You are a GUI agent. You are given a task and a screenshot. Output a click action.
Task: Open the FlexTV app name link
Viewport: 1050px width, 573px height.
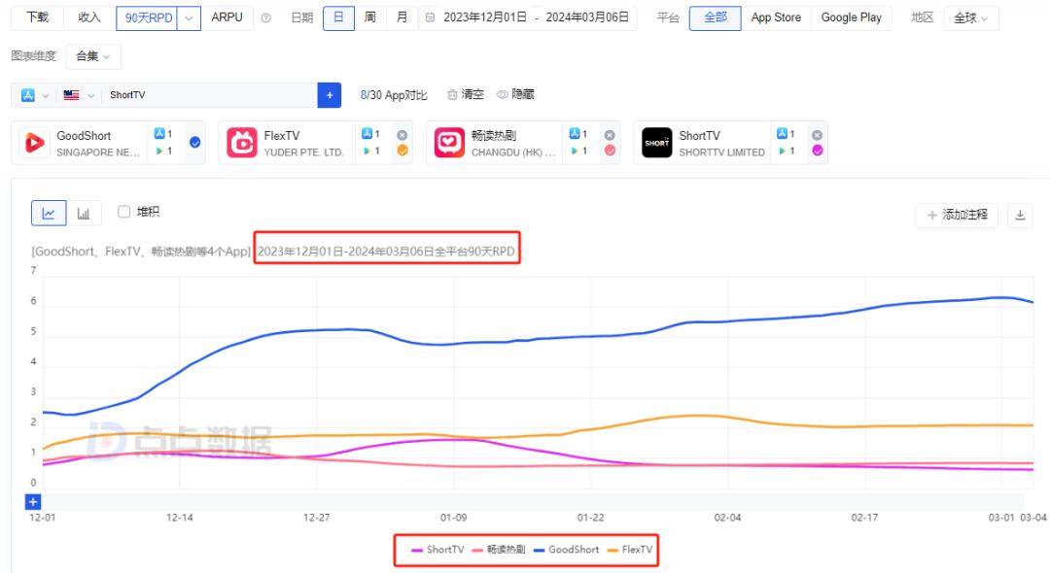pos(282,136)
